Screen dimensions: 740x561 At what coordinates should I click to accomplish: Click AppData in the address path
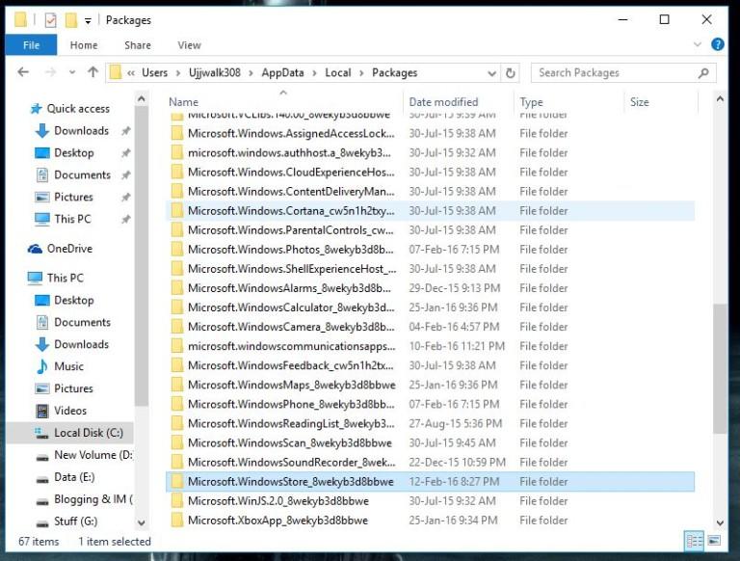[x=282, y=72]
